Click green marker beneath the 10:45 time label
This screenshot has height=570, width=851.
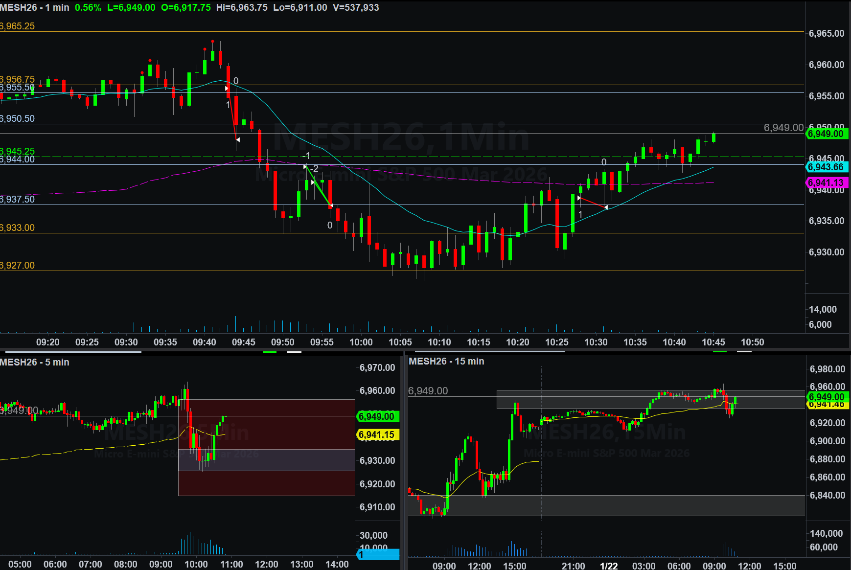(720, 352)
